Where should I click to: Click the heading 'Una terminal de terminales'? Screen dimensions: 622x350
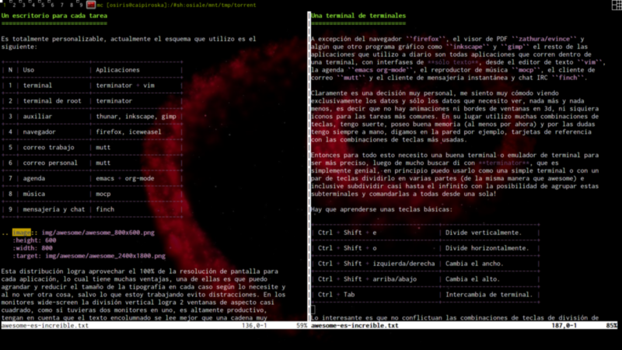(358, 16)
